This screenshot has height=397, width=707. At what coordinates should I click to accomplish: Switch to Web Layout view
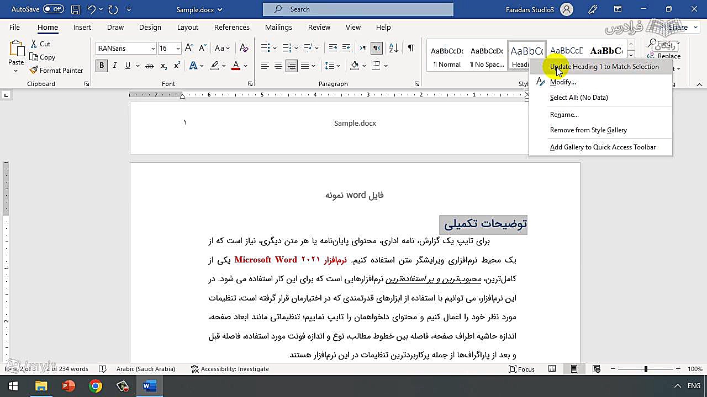[596, 369]
